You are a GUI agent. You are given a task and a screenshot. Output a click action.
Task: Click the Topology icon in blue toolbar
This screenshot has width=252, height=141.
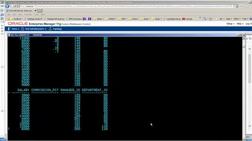(x=50, y=29)
